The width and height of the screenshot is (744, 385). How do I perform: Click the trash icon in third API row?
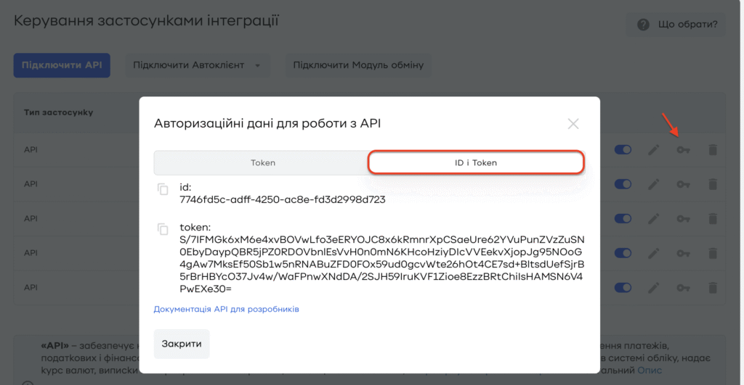(x=713, y=218)
